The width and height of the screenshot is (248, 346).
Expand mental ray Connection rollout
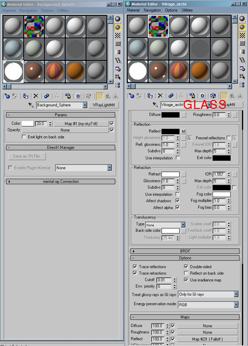coord(61,181)
